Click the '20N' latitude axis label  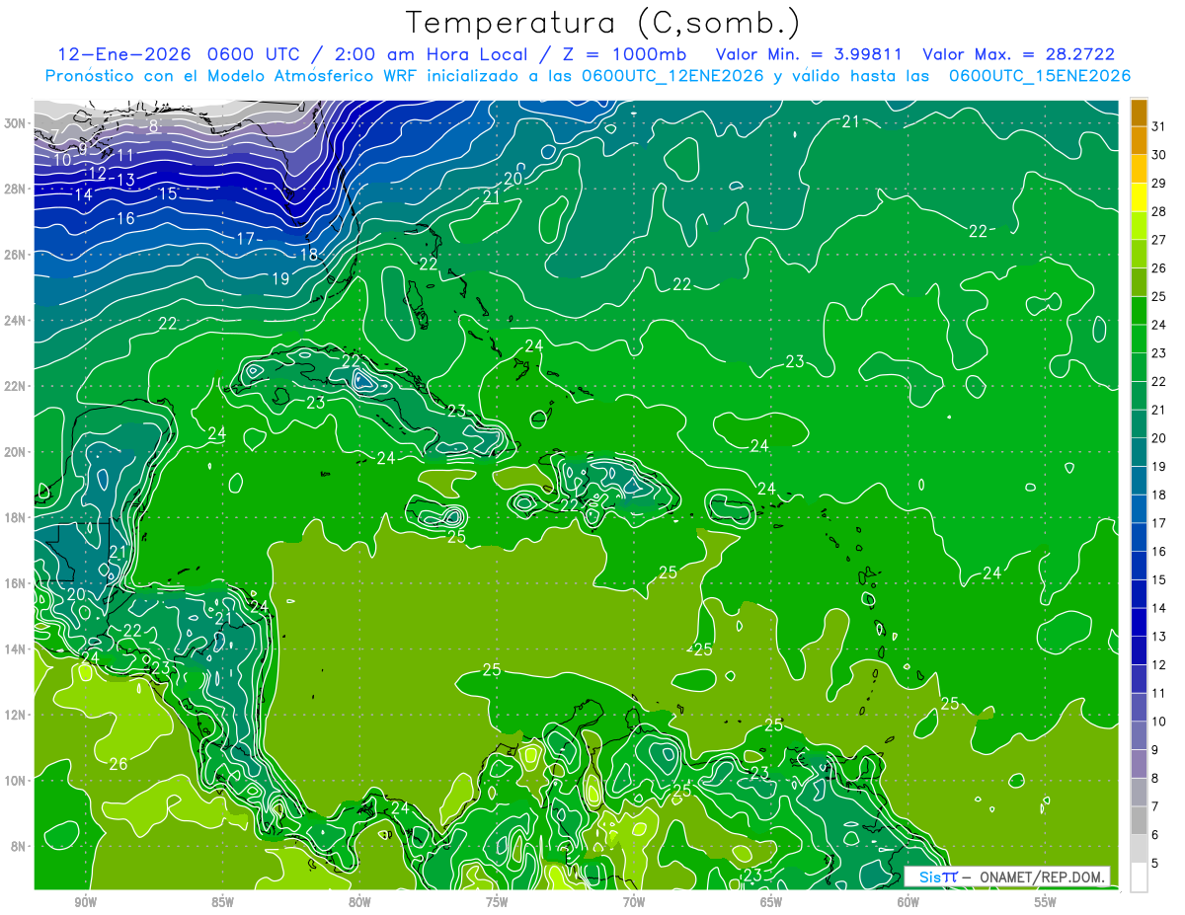click(16, 452)
